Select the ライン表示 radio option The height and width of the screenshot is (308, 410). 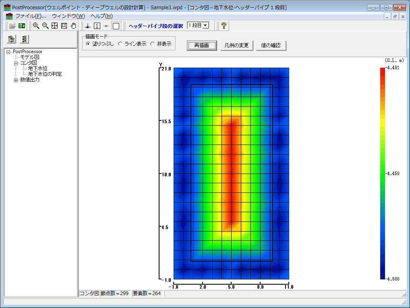click(120, 44)
